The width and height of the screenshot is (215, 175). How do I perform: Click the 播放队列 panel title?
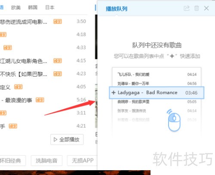point(117,9)
